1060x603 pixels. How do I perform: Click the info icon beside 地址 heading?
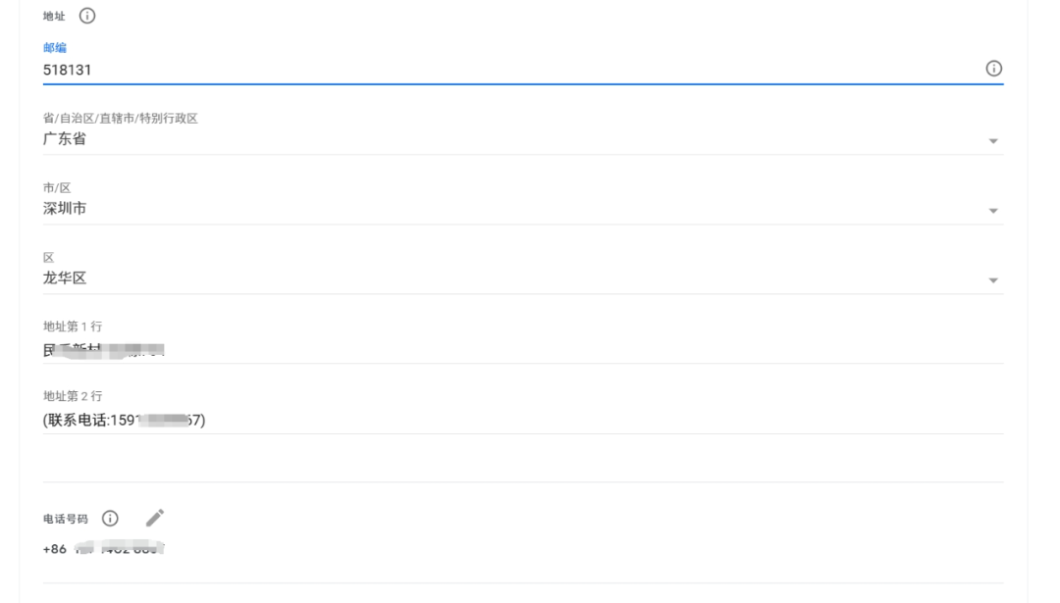[87, 16]
